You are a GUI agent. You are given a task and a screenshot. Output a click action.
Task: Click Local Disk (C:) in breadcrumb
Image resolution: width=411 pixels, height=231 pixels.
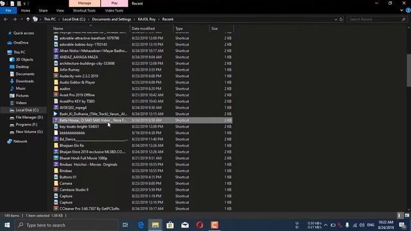pos(74,19)
